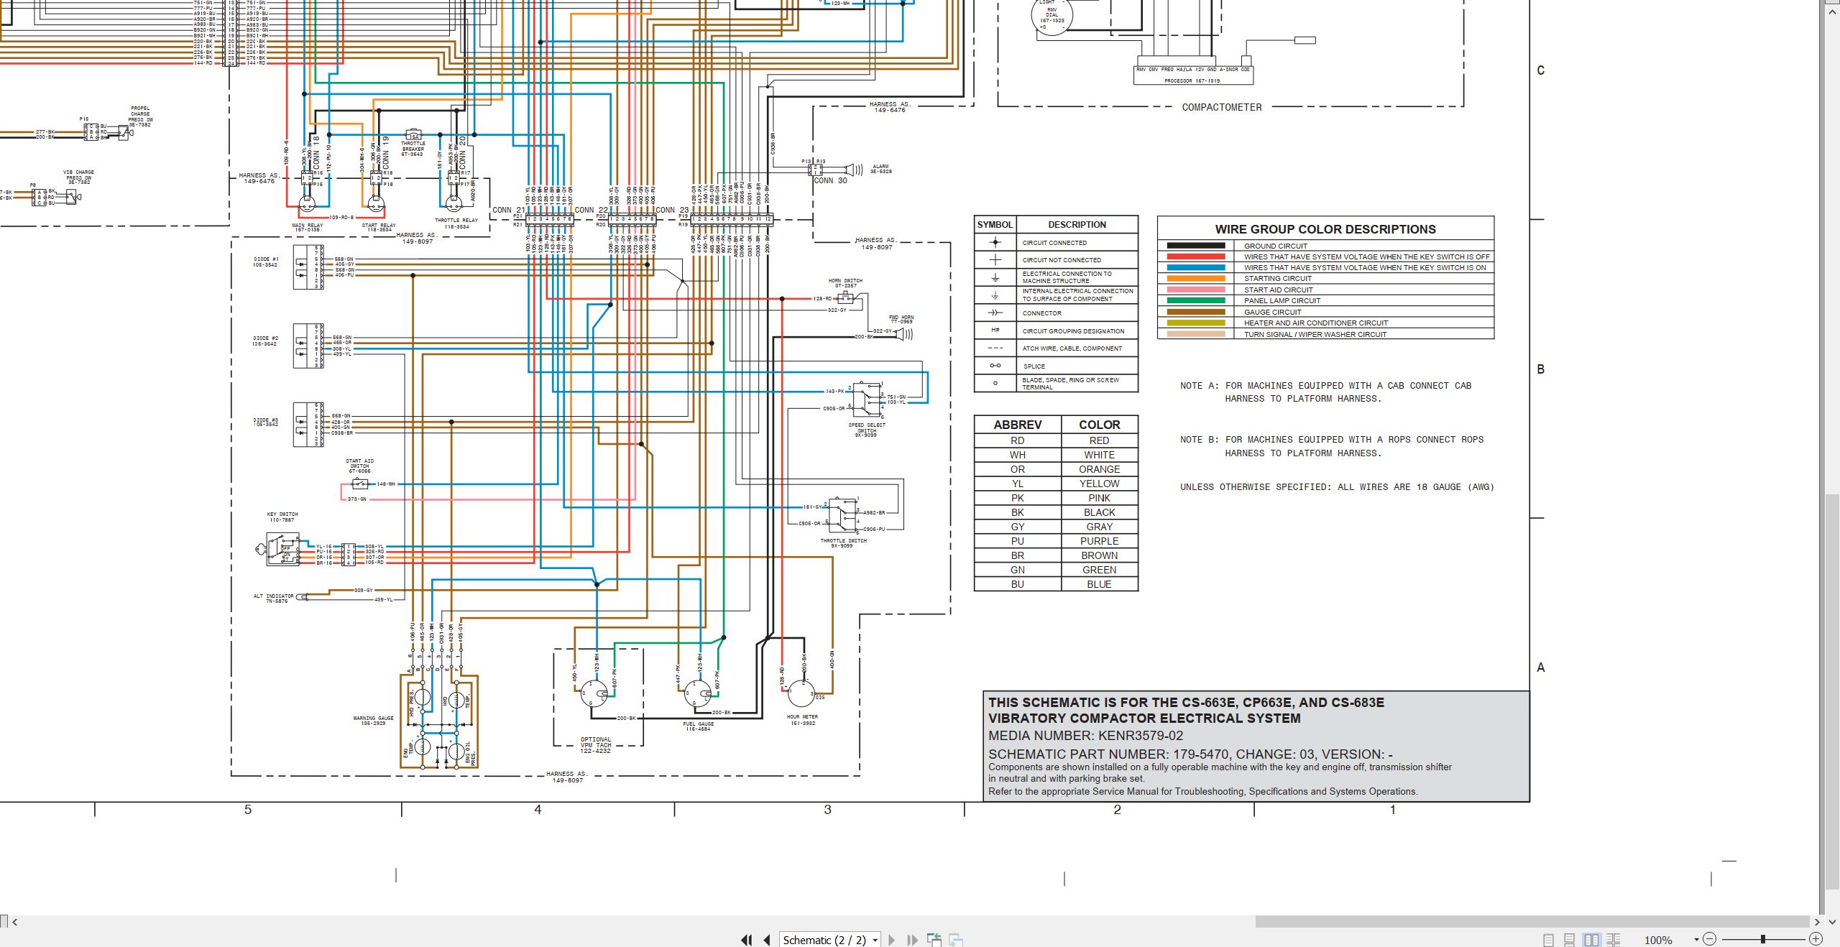Screen dimensions: 1840x947
Task: Go to the first page
Action: point(747,940)
